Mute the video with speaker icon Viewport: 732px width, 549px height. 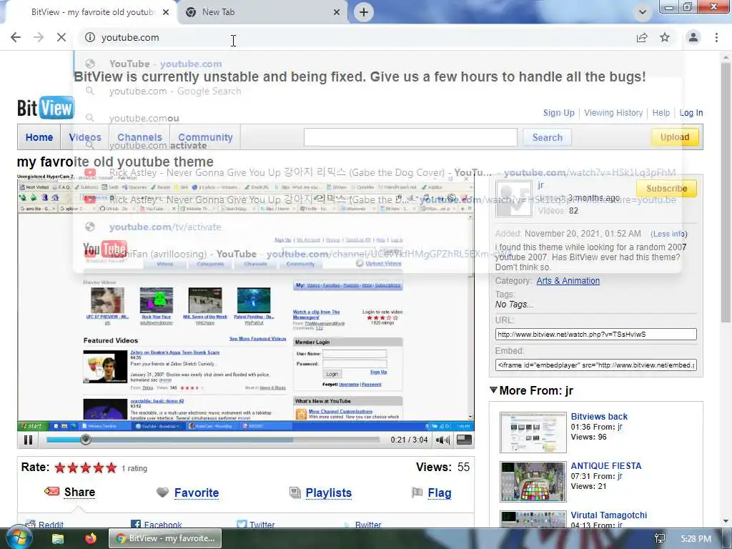coord(442,440)
